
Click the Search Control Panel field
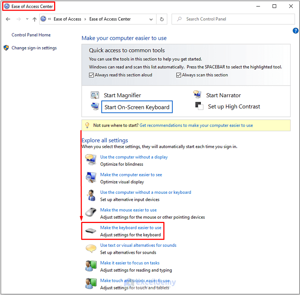click(x=233, y=19)
